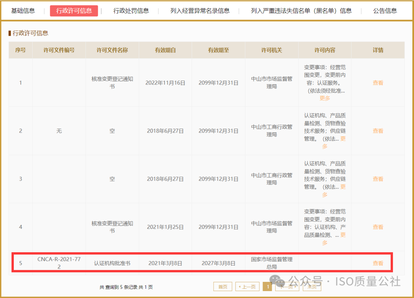Click 中山市工商行政管理局 in row 3
The image size is (414, 298).
(272, 179)
